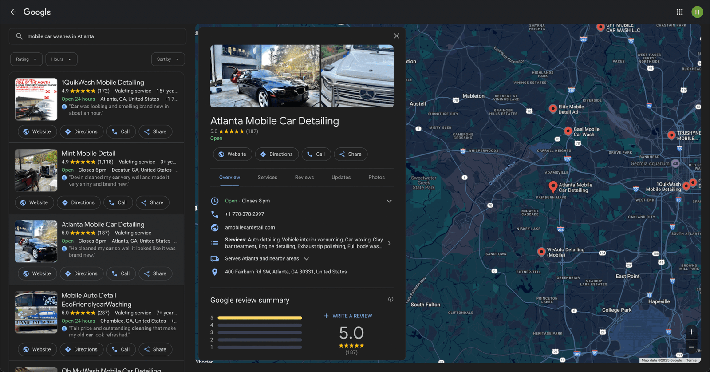Click the 4-star rating bar
710x372 pixels.
click(260, 325)
